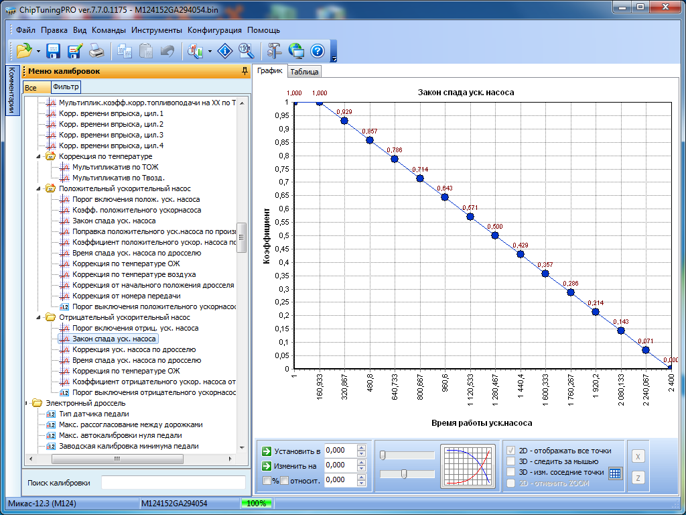Click the Print icon in the toolbar
686x515 pixels.
96,51
